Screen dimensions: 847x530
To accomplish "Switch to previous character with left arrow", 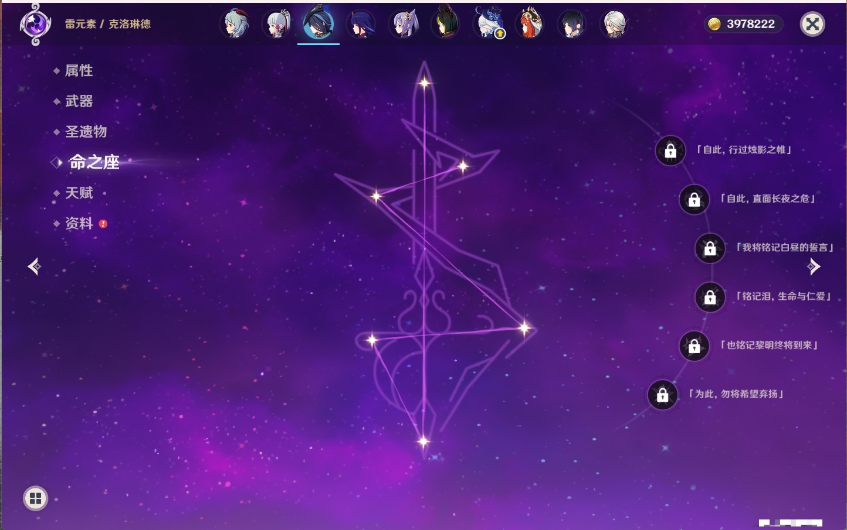I will (x=34, y=266).
